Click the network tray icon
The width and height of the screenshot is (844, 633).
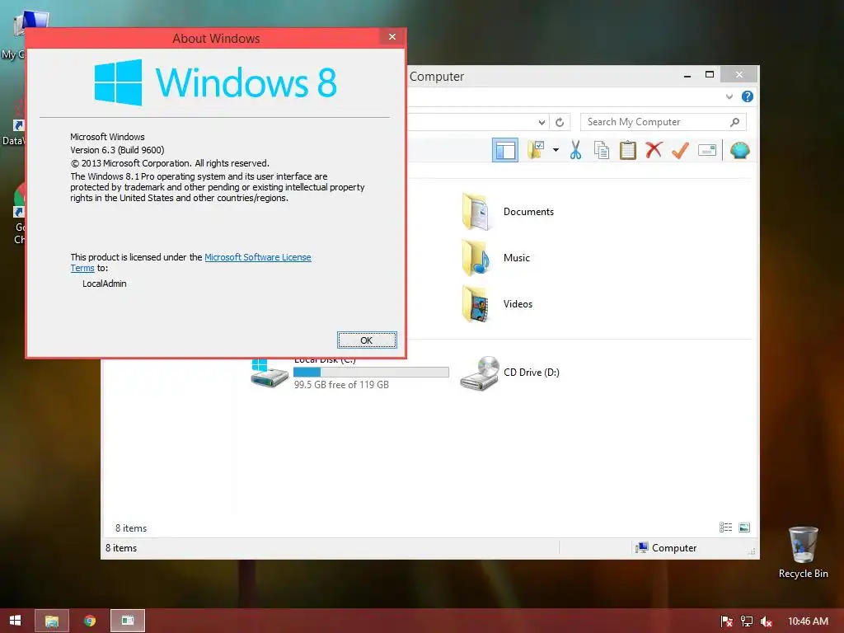pos(747,621)
